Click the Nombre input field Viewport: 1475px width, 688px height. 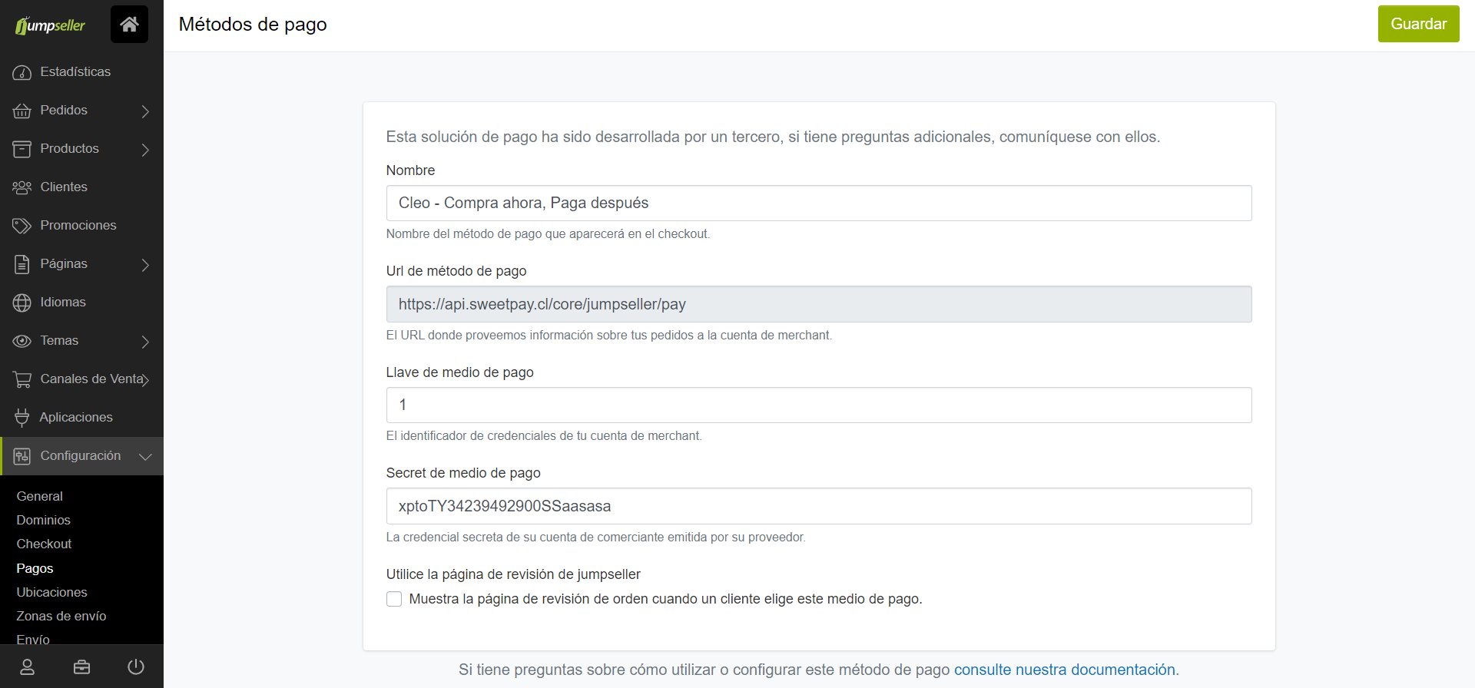(x=819, y=203)
